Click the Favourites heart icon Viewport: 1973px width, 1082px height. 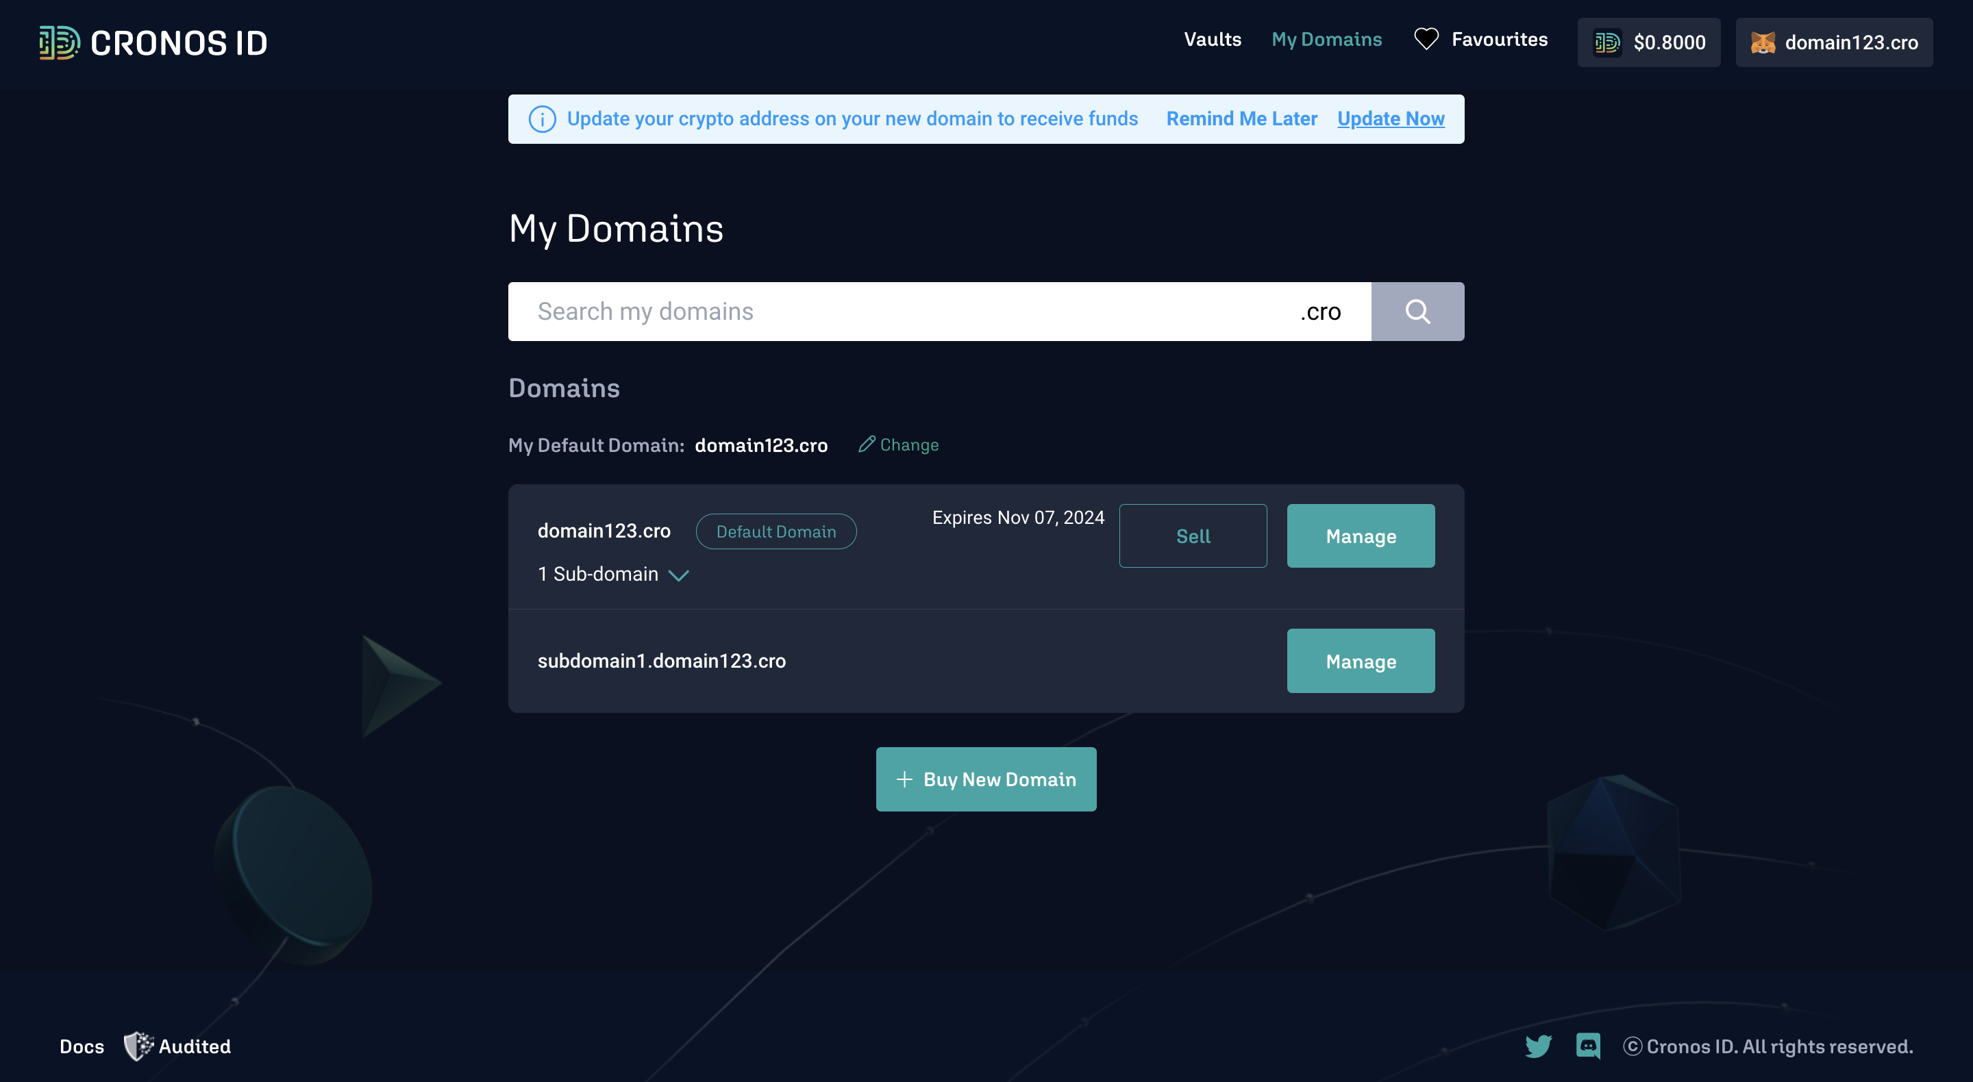pyautogui.click(x=1426, y=39)
